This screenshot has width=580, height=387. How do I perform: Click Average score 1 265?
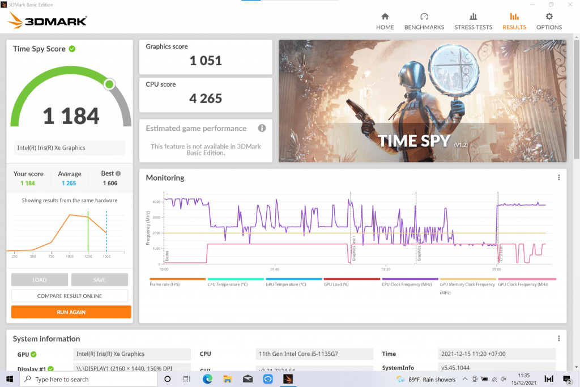tap(69, 183)
